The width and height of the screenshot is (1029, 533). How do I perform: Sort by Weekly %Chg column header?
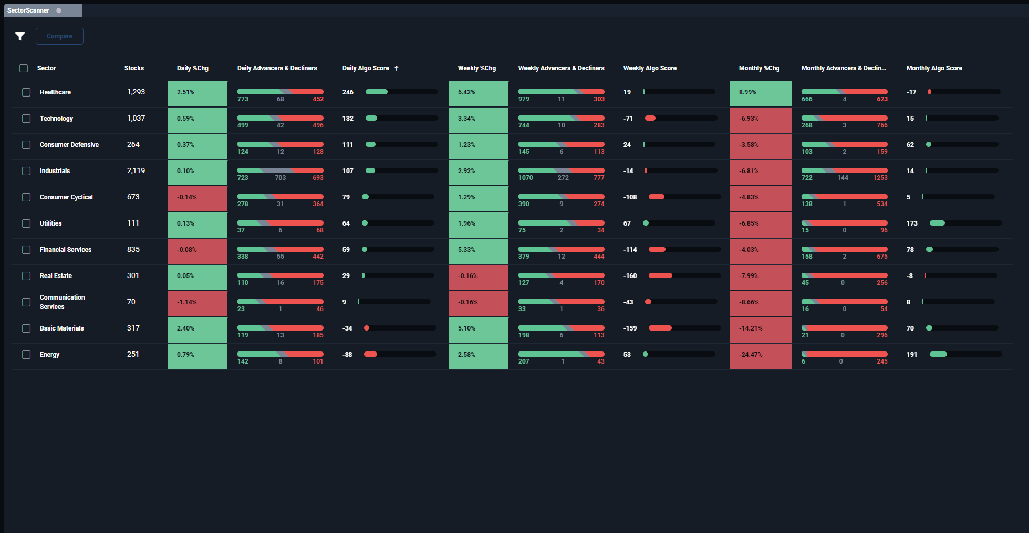tap(476, 68)
